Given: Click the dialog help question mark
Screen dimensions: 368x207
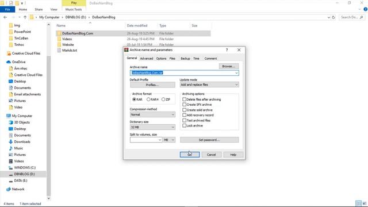Looking at the screenshot, I should click(227, 50).
